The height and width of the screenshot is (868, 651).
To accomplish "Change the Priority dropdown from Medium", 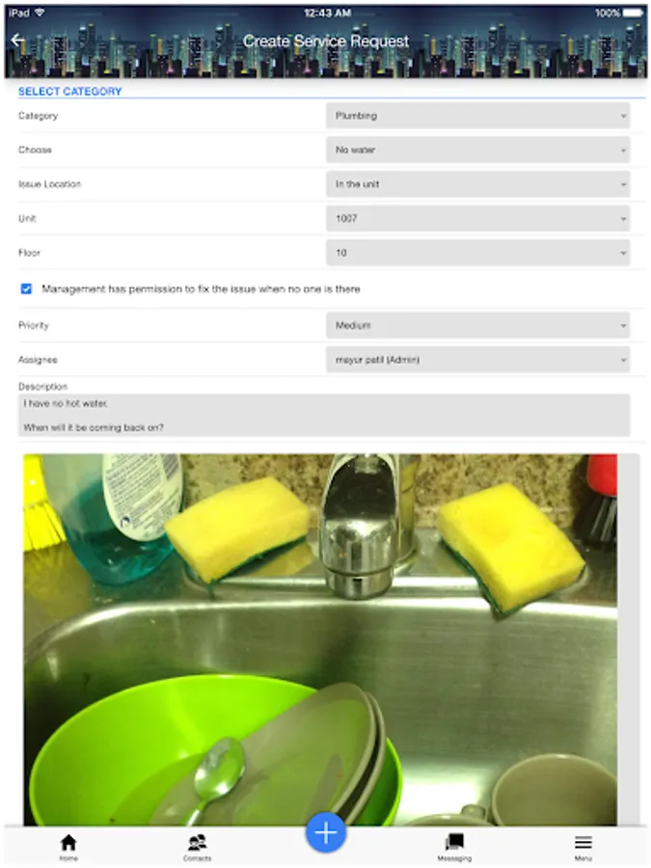I will 477,326.
